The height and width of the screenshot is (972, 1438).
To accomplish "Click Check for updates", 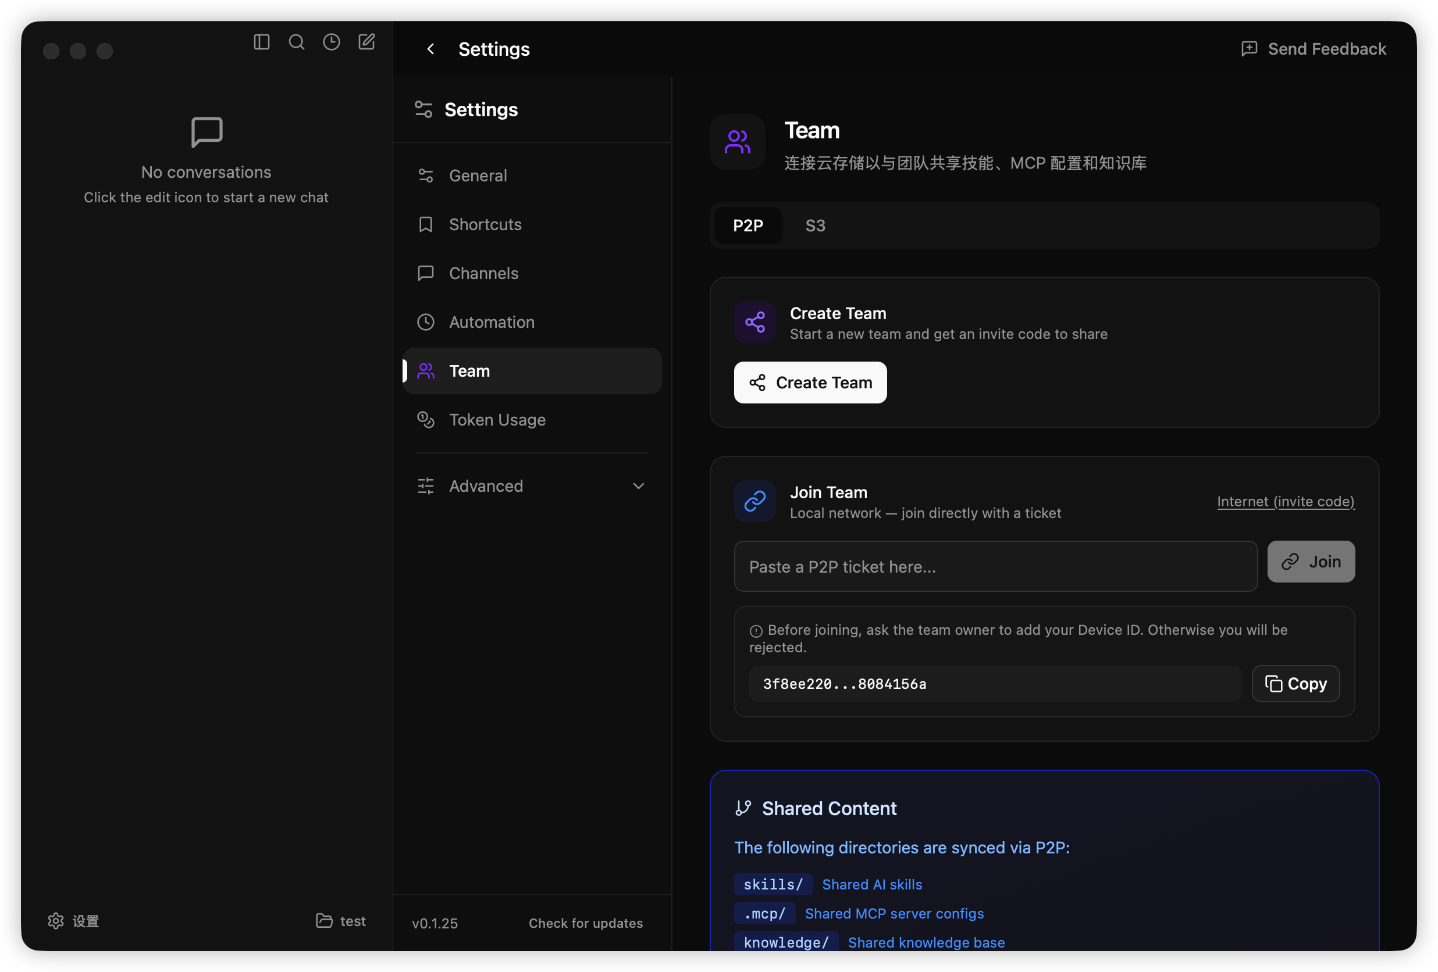I will coord(585,923).
